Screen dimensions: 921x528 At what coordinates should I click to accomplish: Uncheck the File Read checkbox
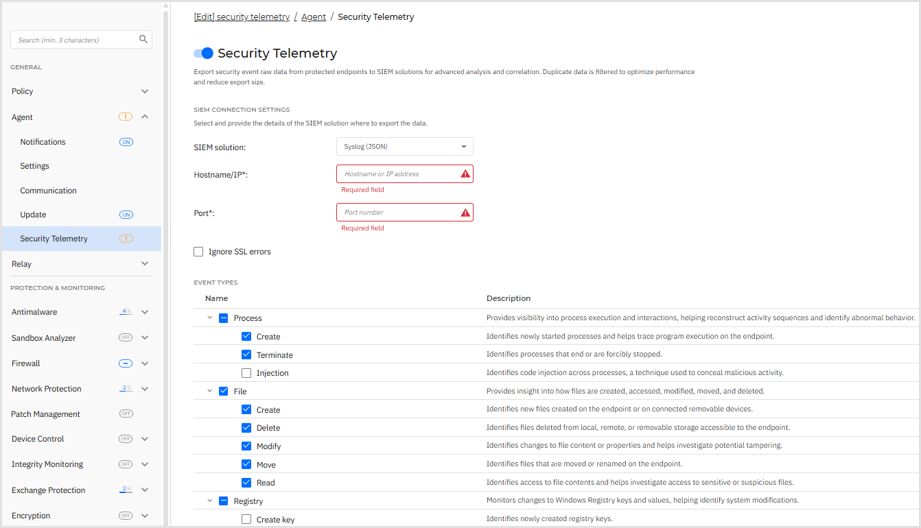[246, 483]
